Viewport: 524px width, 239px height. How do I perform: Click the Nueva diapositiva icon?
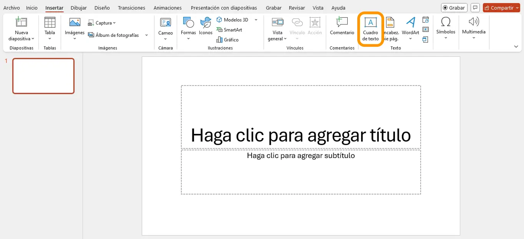22,23
